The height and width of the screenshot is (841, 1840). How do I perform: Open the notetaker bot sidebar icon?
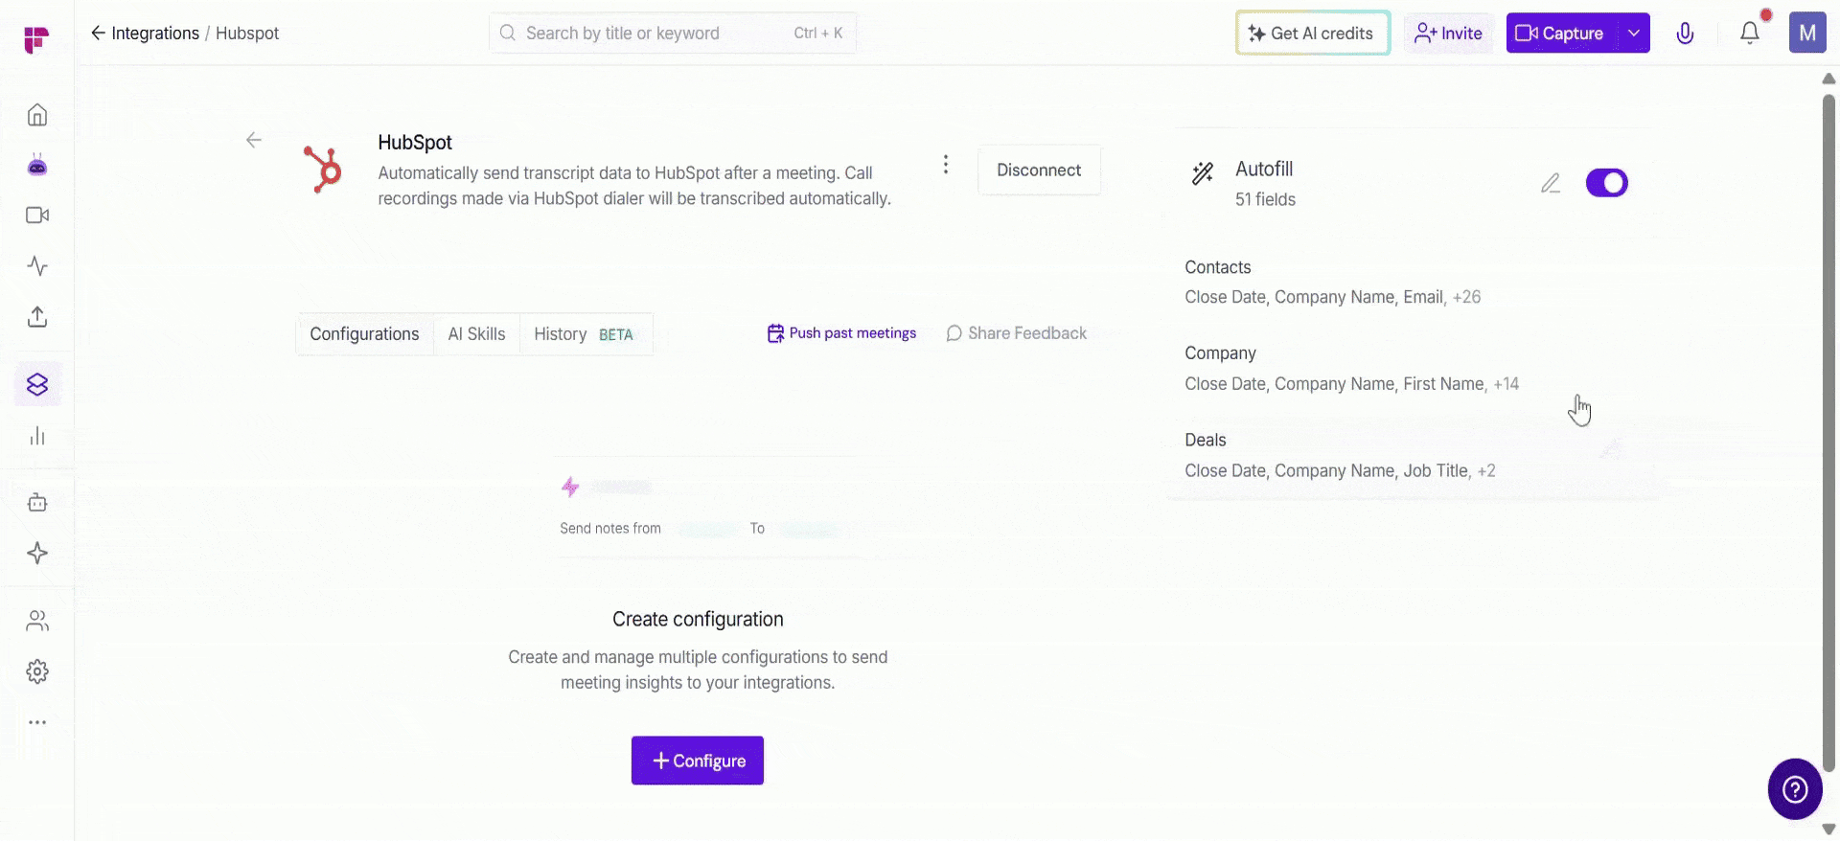coord(37,502)
